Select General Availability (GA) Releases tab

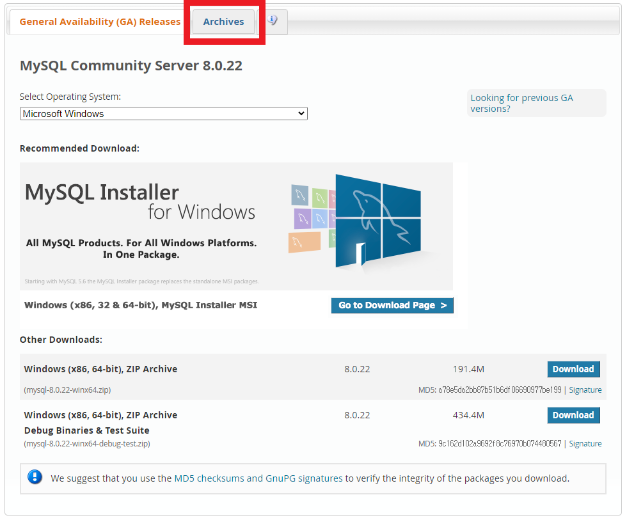[100, 22]
